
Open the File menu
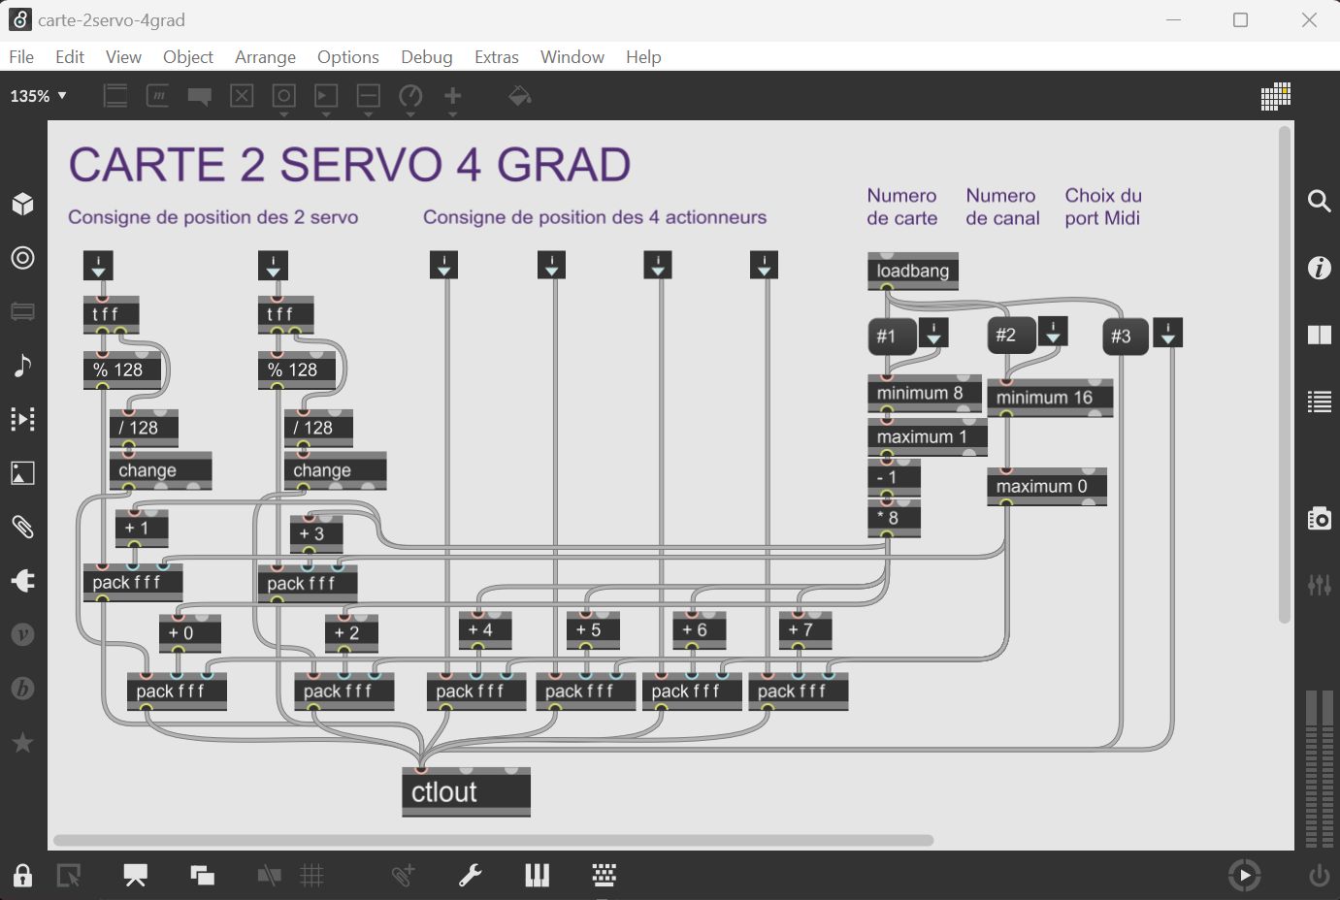(21, 57)
